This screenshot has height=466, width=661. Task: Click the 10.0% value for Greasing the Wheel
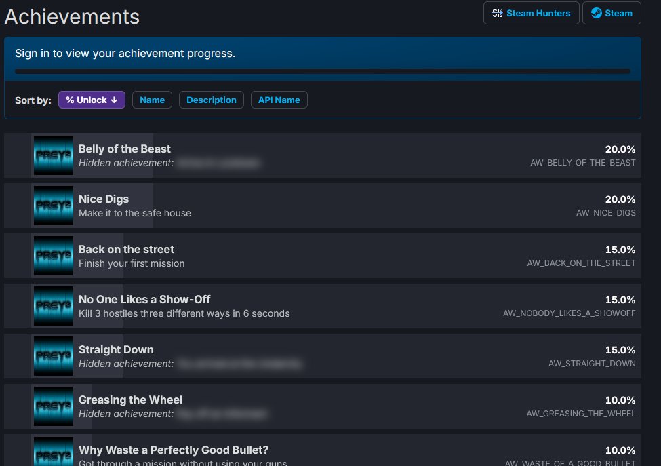(x=620, y=400)
